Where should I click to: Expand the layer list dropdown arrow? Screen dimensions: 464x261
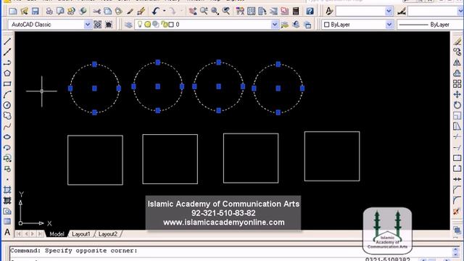(275, 25)
